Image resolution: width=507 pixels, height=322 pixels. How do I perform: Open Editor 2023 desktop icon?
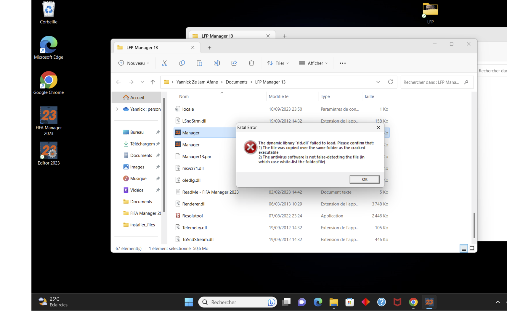click(49, 153)
